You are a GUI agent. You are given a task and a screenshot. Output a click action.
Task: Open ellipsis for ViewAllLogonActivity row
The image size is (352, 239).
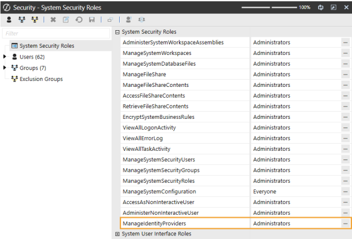click(x=345, y=128)
